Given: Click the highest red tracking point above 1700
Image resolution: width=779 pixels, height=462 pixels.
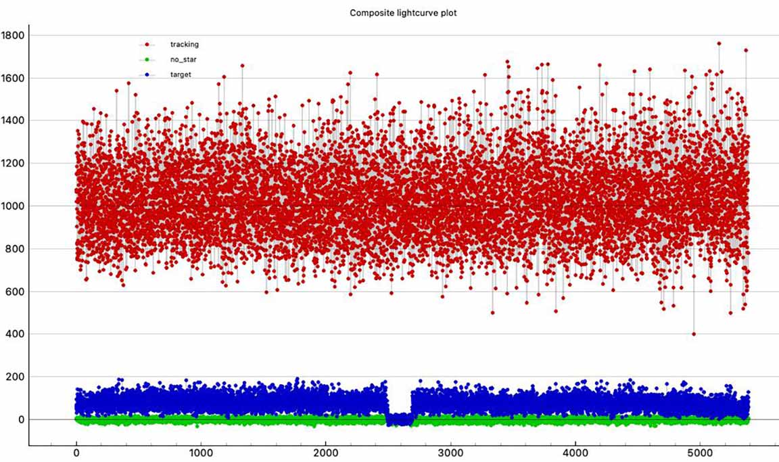Looking at the screenshot, I should click(x=719, y=43).
